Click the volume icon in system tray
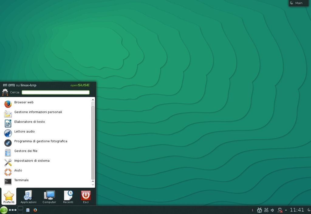The width and height of the screenshot is (311, 214). pos(272,210)
